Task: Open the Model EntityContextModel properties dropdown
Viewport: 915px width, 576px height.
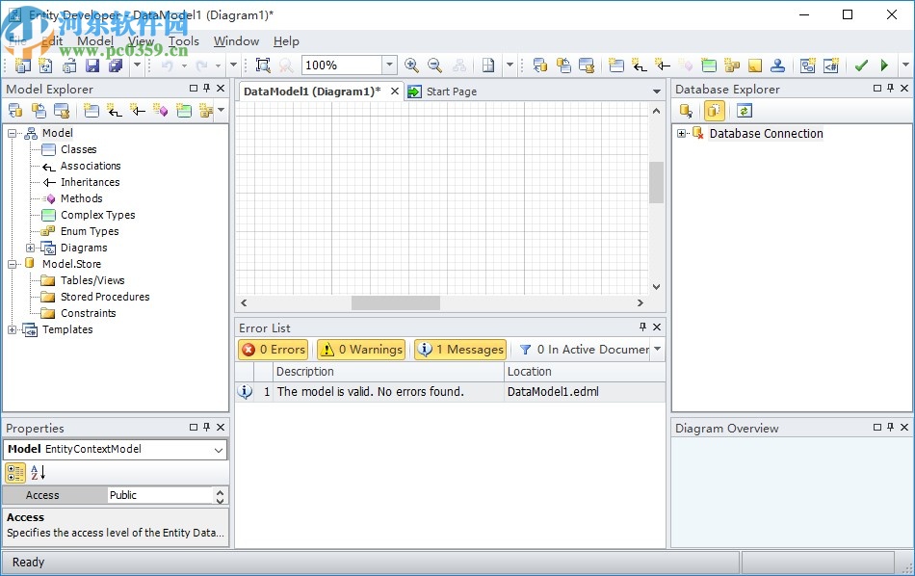Action: (219, 450)
